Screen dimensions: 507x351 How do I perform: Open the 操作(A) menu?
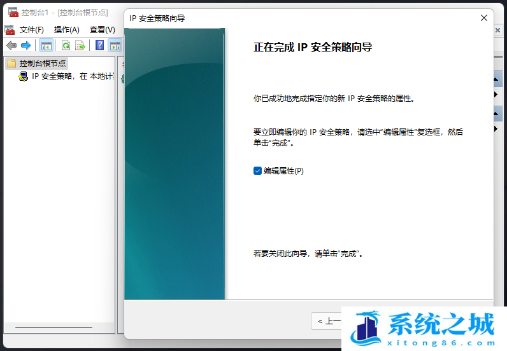(67, 30)
